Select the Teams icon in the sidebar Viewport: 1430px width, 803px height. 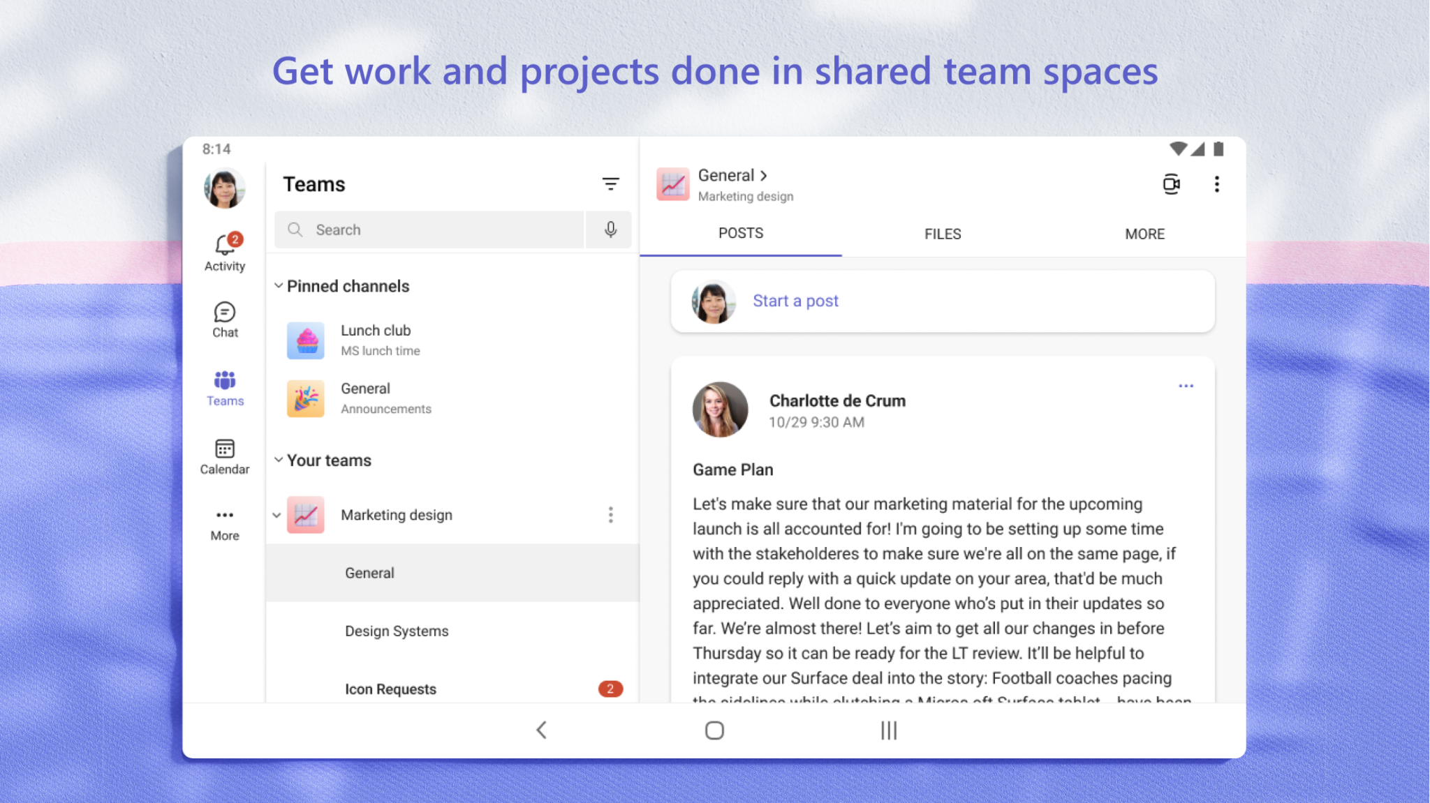tap(224, 384)
